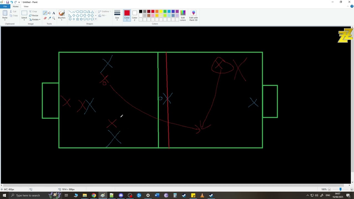Screen dimensions: 354x199
Task: Pick the black color swatch
Action: pos(140,12)
